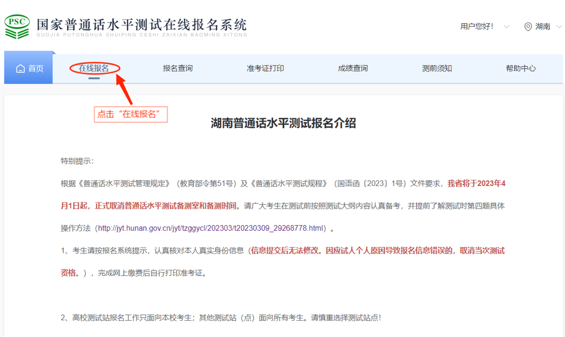This screenshot has width=565, height=337.
Task: Click the 湖南 region label
Action: [x=542, y=27]
